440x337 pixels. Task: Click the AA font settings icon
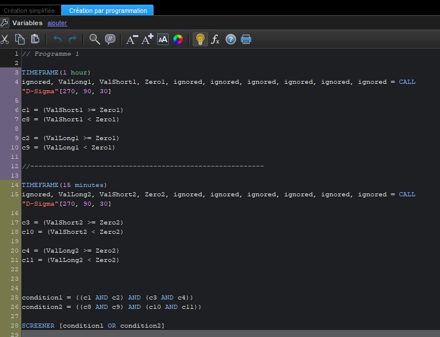click(163, 39)
